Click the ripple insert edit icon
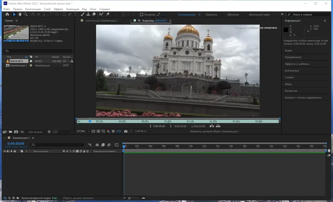The height and width of the screenshot is (202, 333). pyautogui.click(x=211, y=126)
